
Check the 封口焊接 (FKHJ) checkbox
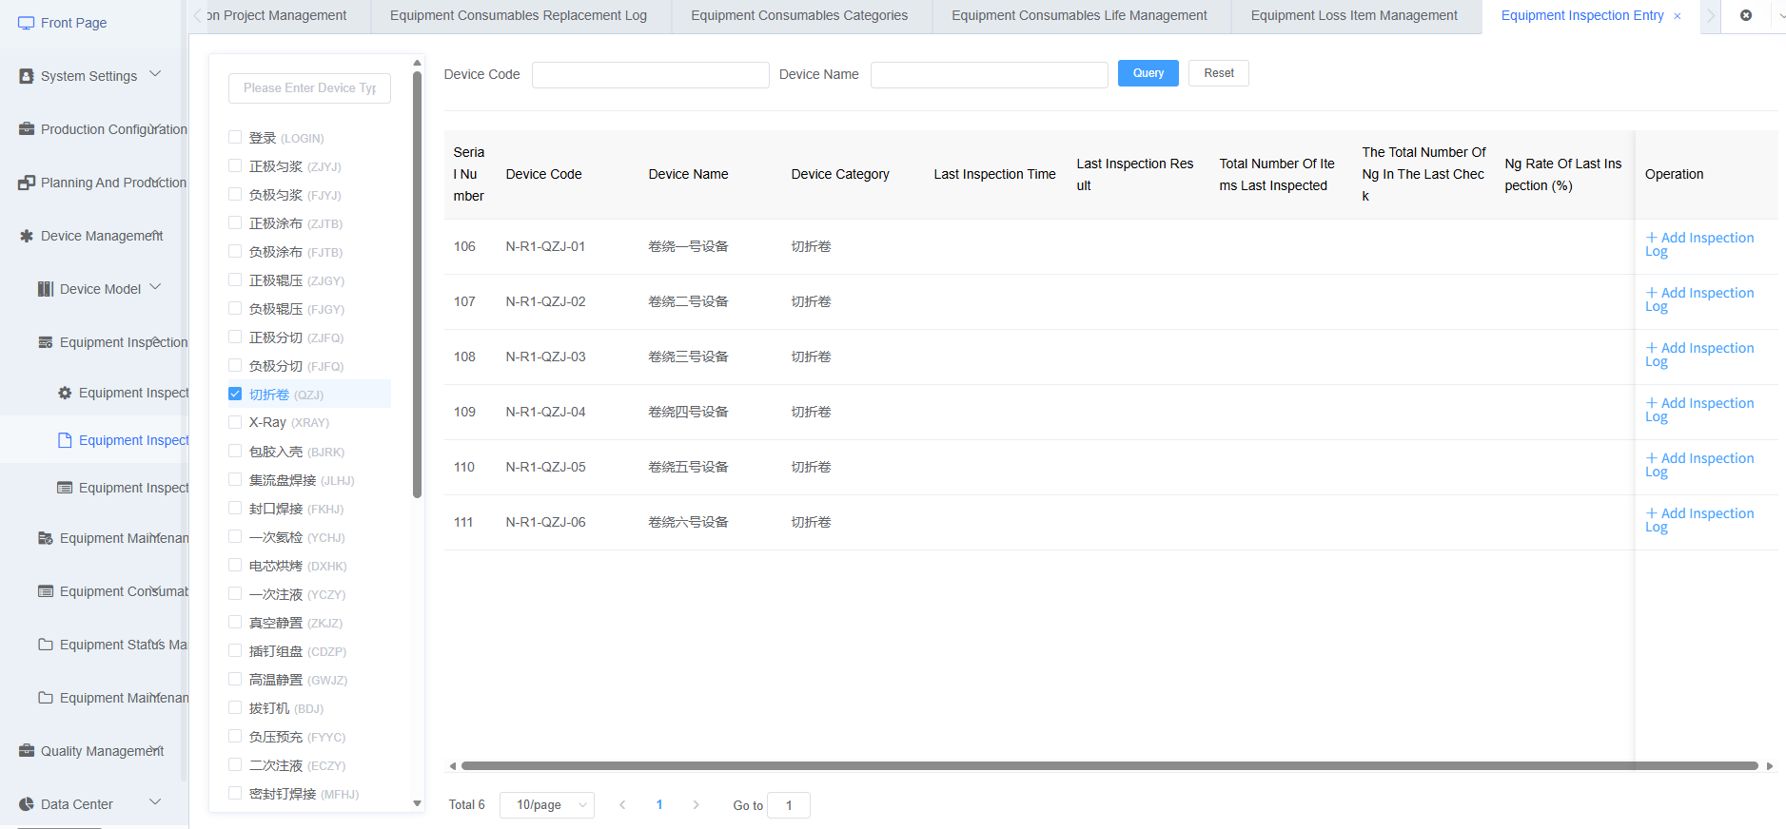click(235, 508)
